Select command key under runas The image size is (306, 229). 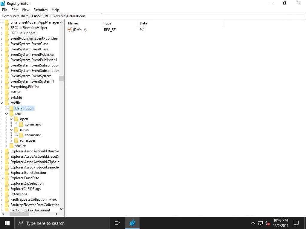click(x=33, y=135)
